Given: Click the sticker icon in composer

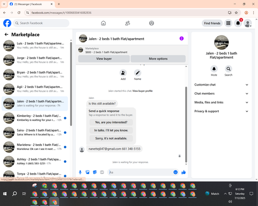Looking at the screenshot, I should 95,172.
